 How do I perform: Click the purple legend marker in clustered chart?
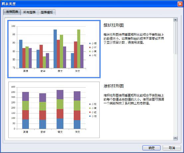pos(90,55)
